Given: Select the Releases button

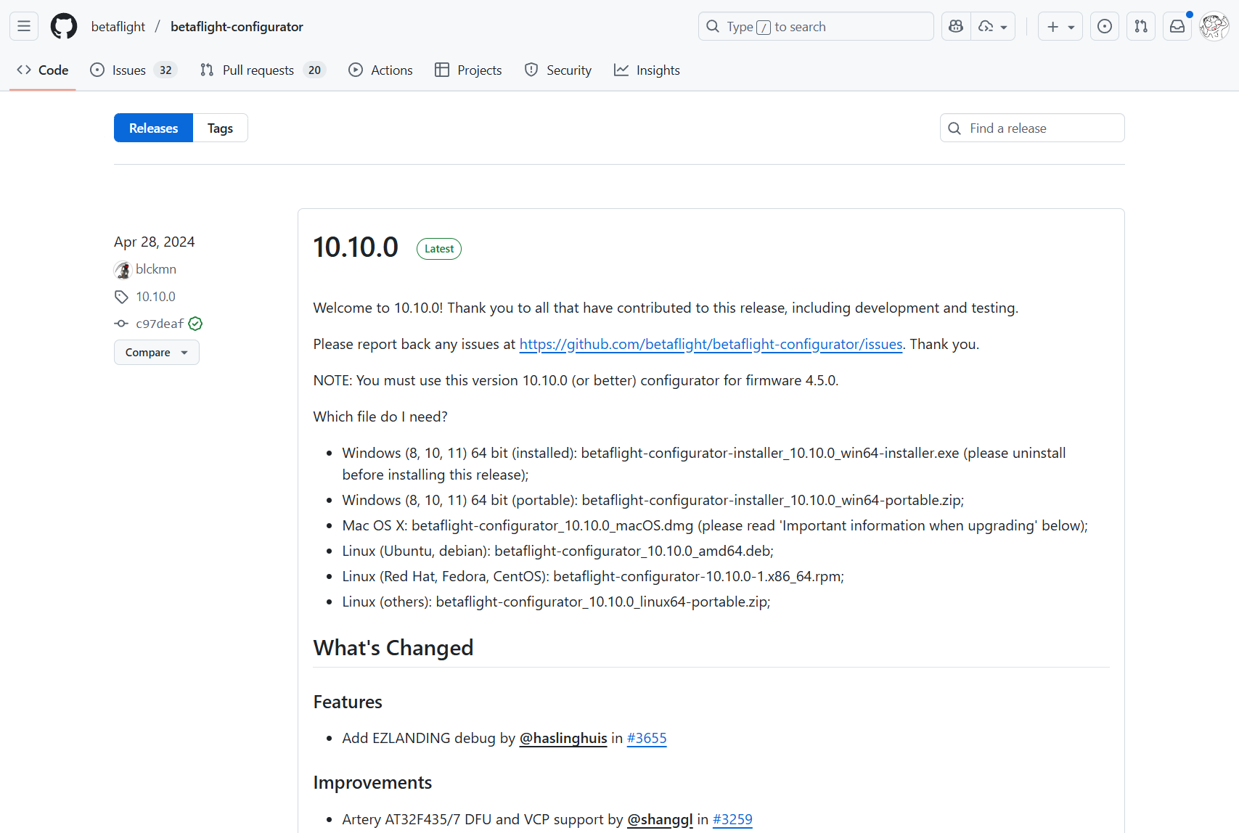Looking at the screenshot, I should coord(153,128).
